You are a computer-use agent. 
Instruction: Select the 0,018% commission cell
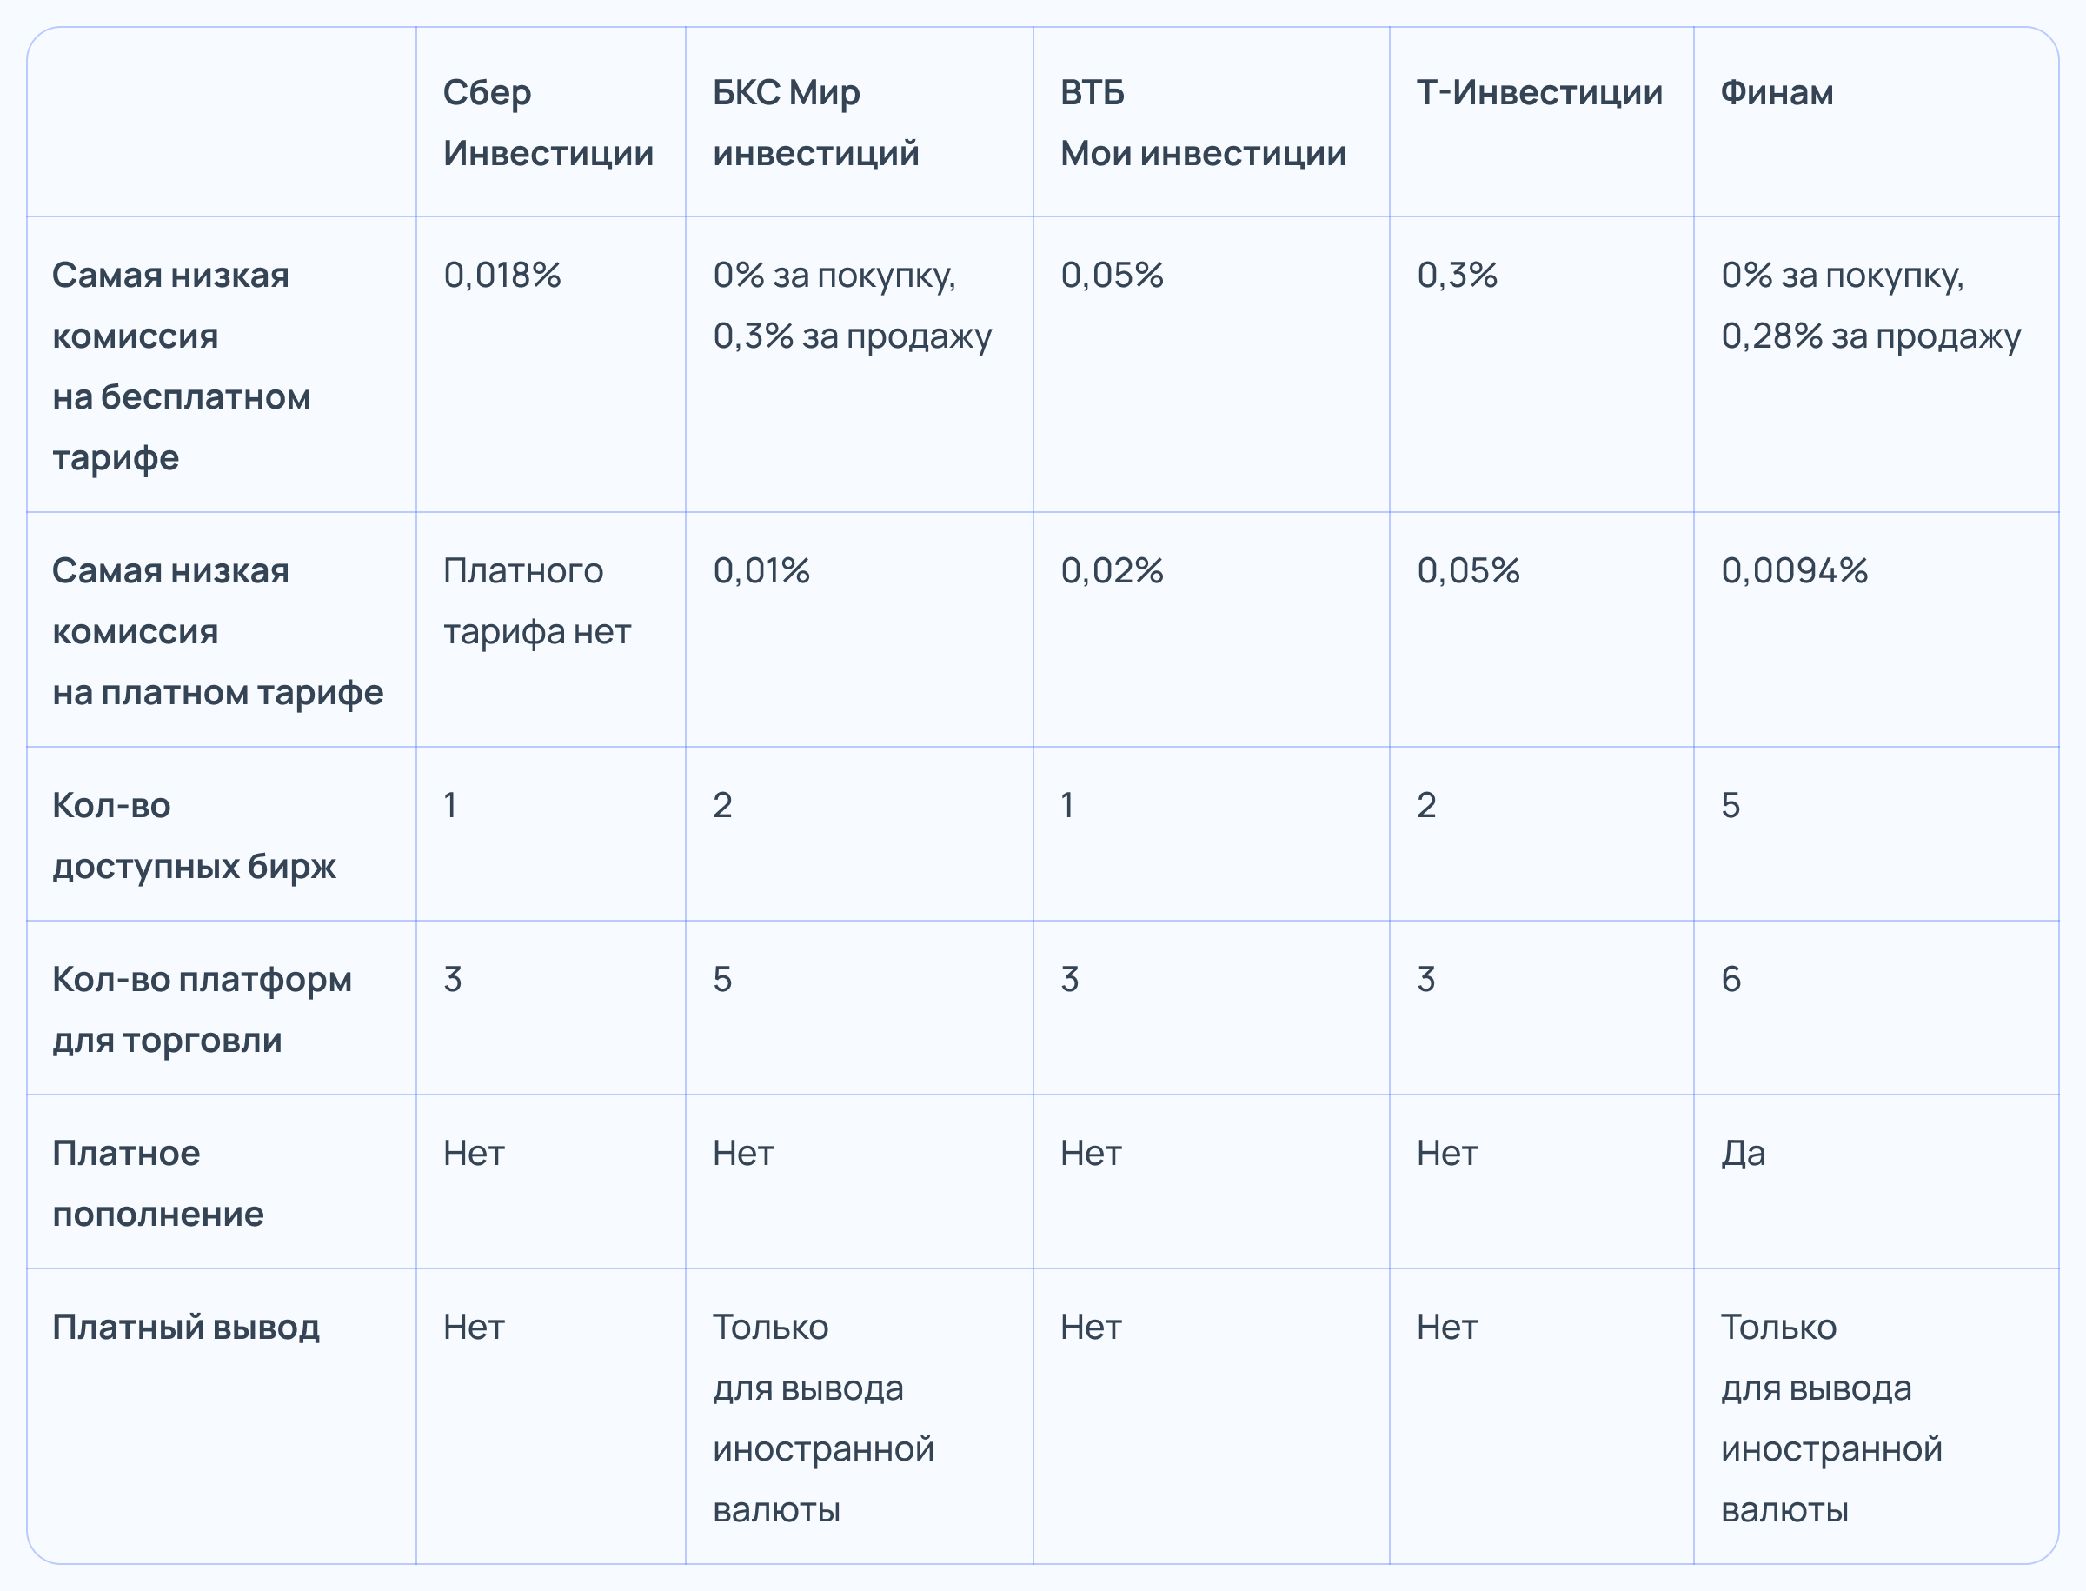point(502,275)
